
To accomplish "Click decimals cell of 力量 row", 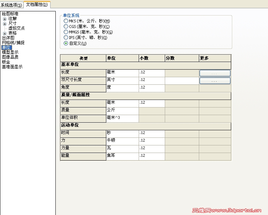I will point(152,149).
